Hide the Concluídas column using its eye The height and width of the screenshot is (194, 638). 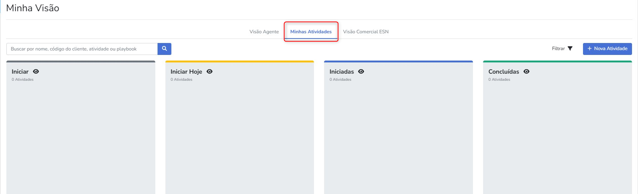pyautogui.click(x=526, y=71)
